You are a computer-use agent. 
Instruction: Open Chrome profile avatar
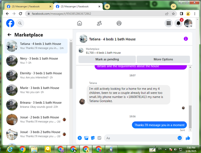coord(188,14)
